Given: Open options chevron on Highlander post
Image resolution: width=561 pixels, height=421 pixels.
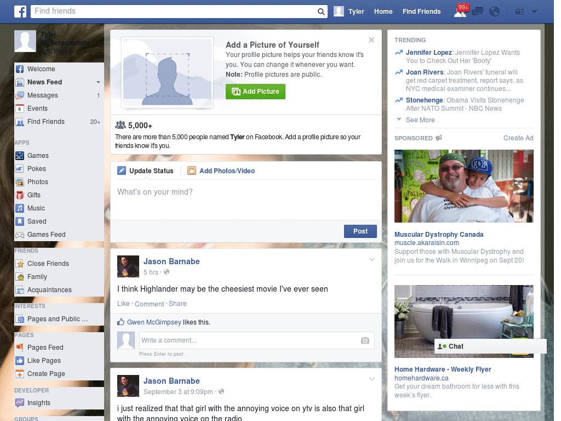Looking at the screenshot, I should [x=372, y=259].
